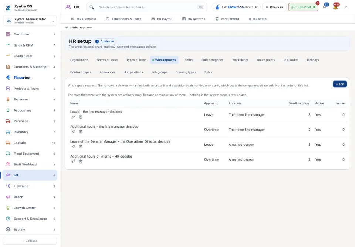The image size is (355, 247).
Task: Click the Check in button
Action: pyautogui.click(x=274, y=7)
